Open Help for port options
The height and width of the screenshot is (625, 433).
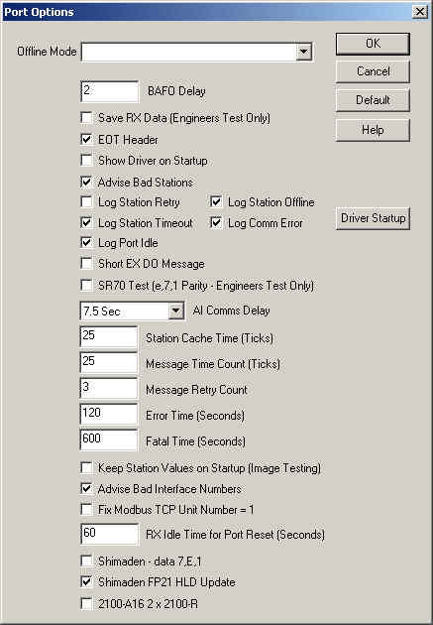[373, 130]
